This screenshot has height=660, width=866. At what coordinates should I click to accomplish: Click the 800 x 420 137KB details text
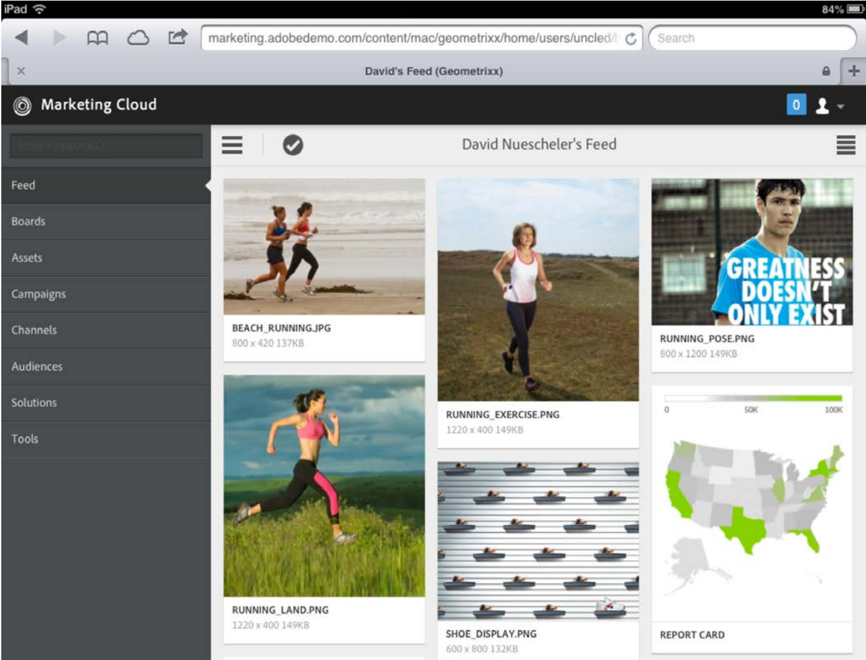(x=268, y=343)
